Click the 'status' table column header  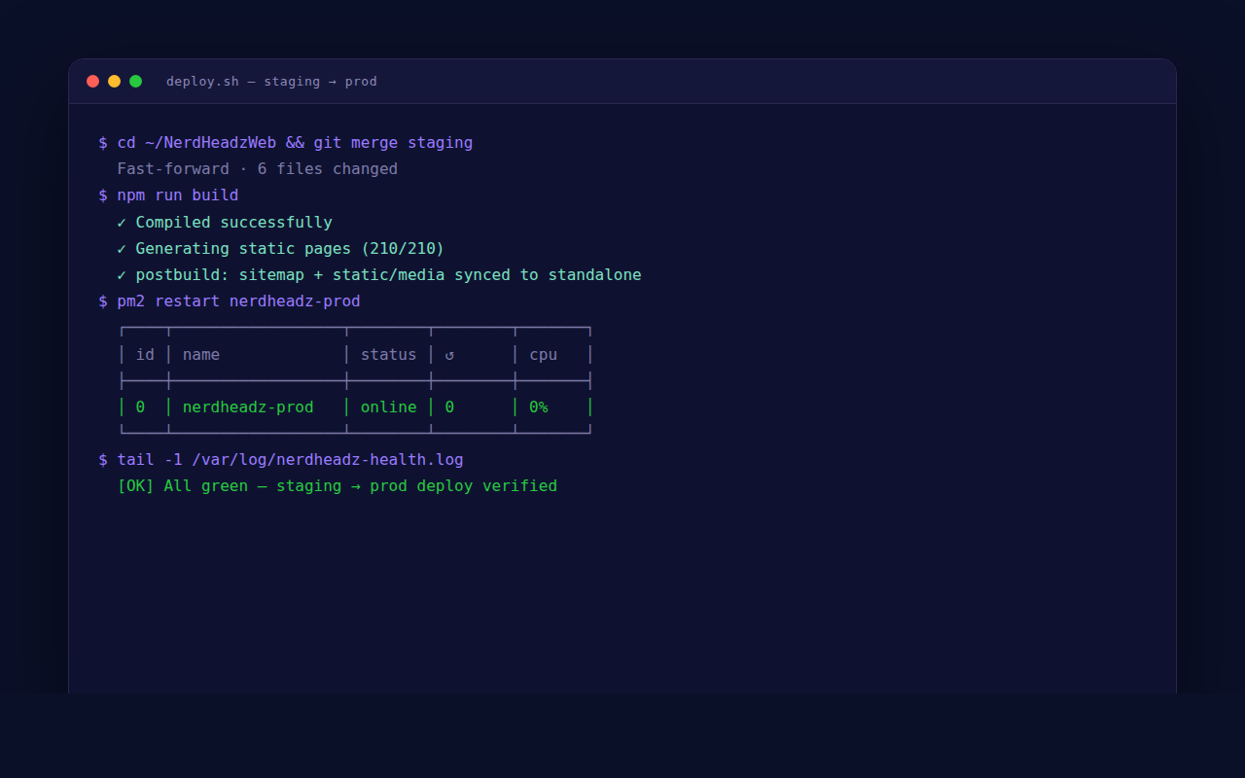tap(389, 354)
